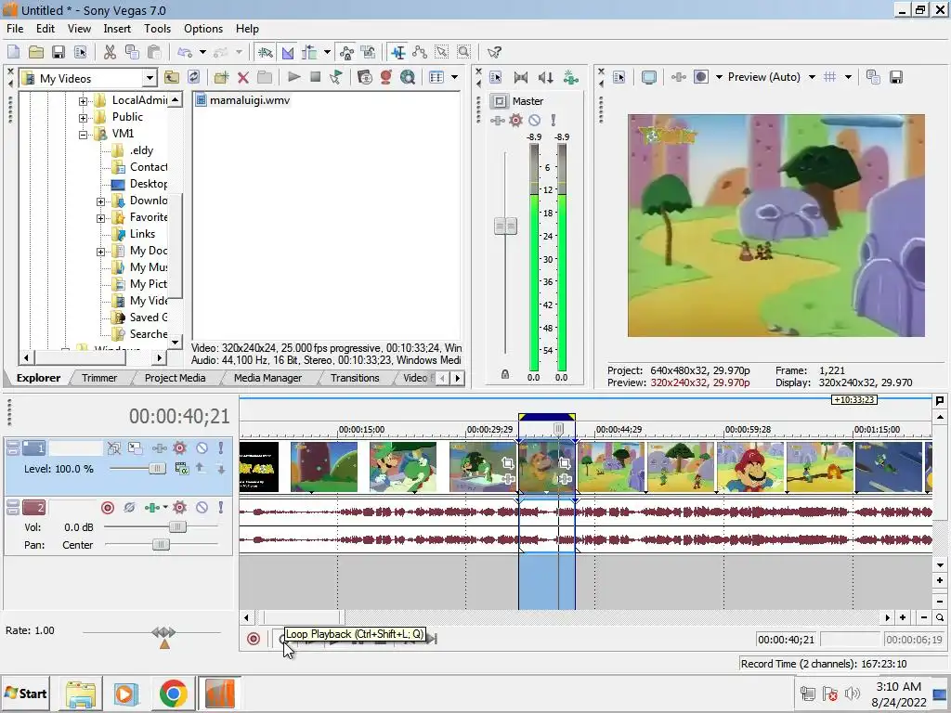Adjust the Master volume fader

(506, 227)
